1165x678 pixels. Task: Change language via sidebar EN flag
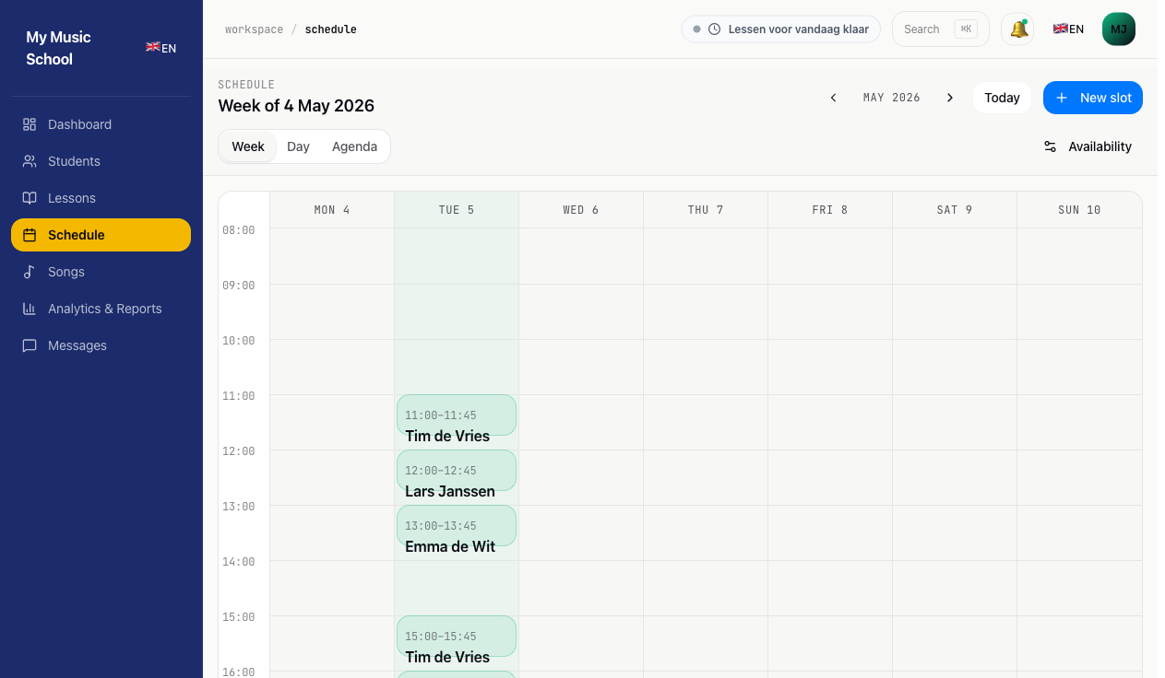[x=161, y=48]
